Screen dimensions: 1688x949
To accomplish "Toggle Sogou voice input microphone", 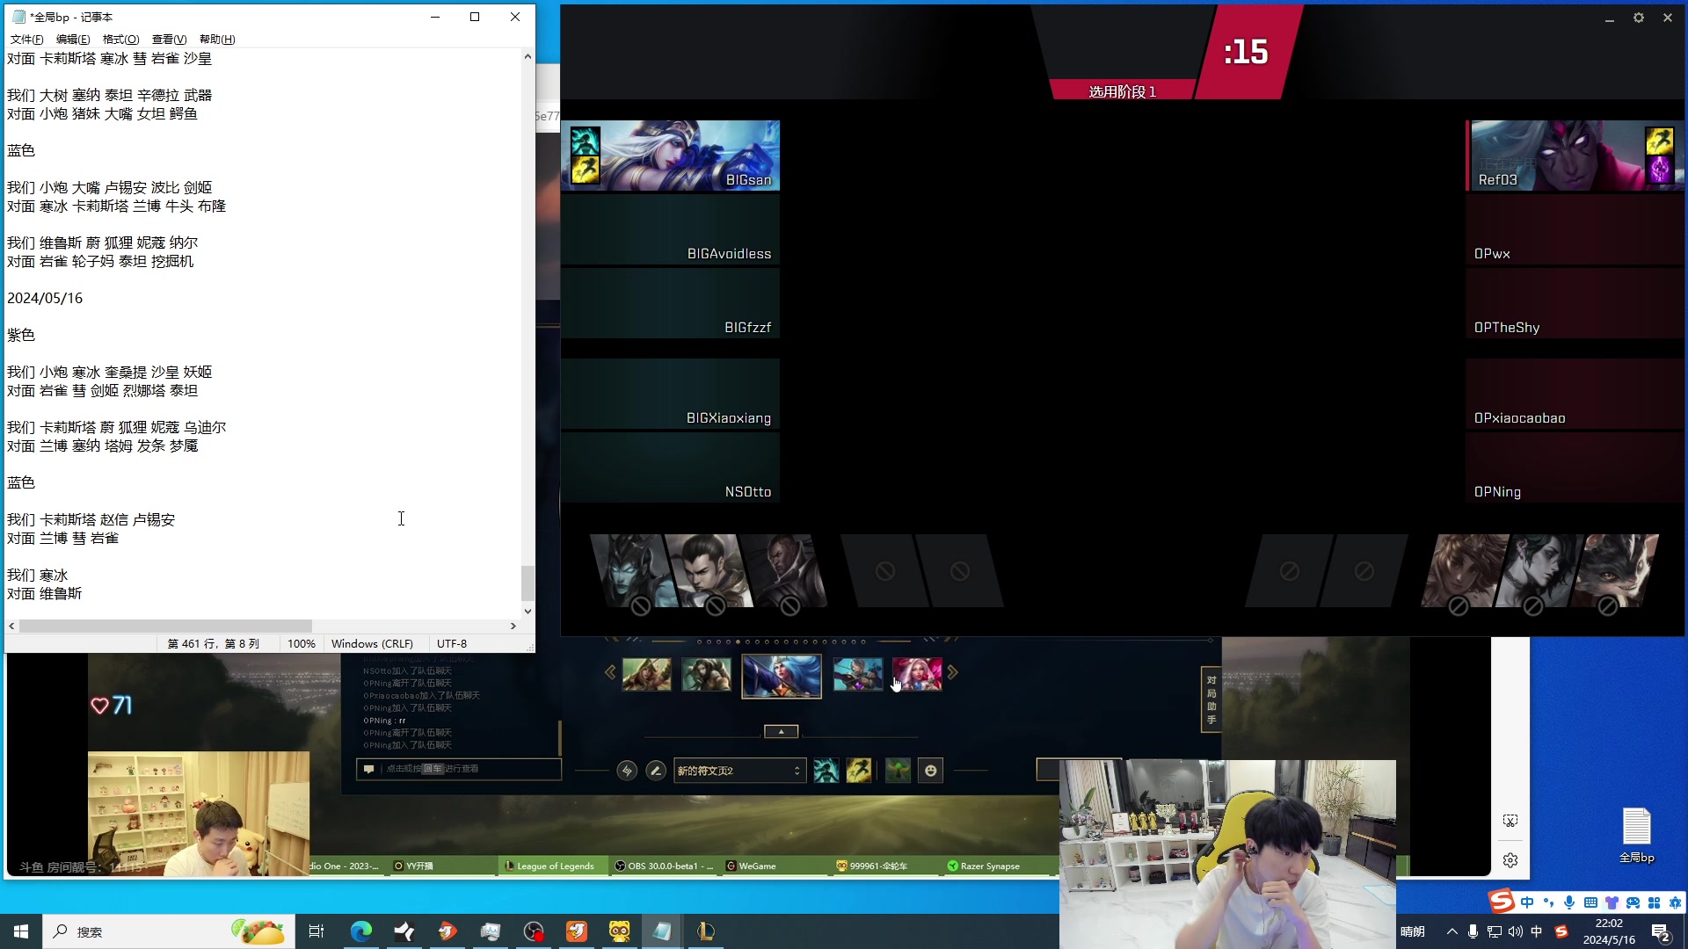I will point(1569,902).
